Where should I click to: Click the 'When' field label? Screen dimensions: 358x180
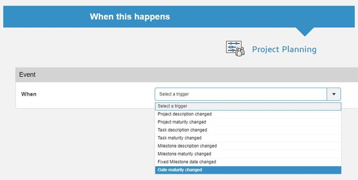[29, 94]
